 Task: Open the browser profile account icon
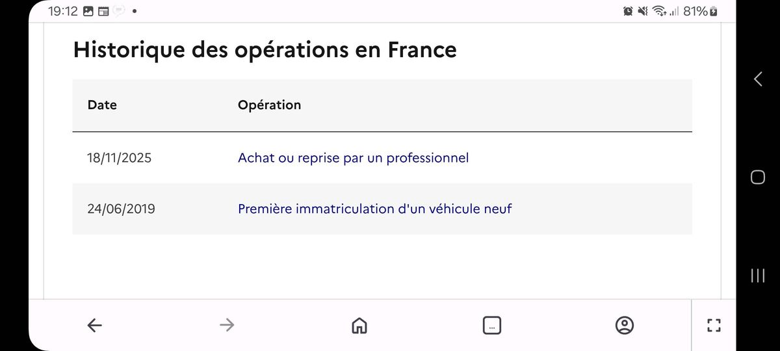tap(625, 325)
